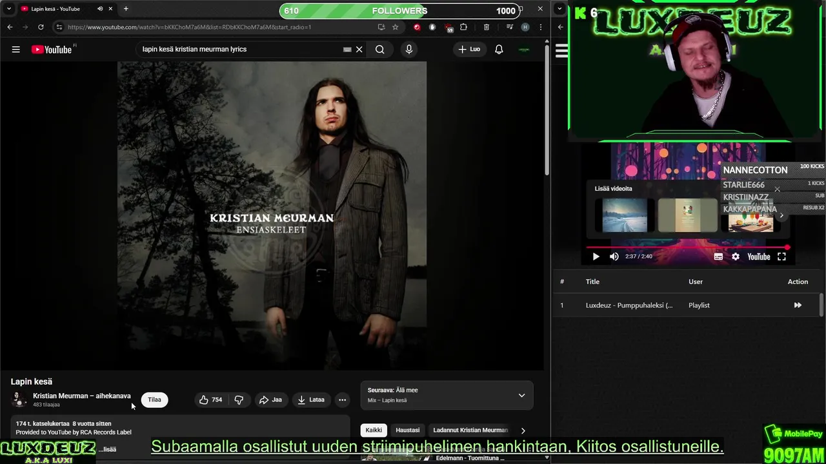Open right window's tab dropdown arrow
Image resolution: width=826 pixels, height=464 pixels.
point(559,9)
